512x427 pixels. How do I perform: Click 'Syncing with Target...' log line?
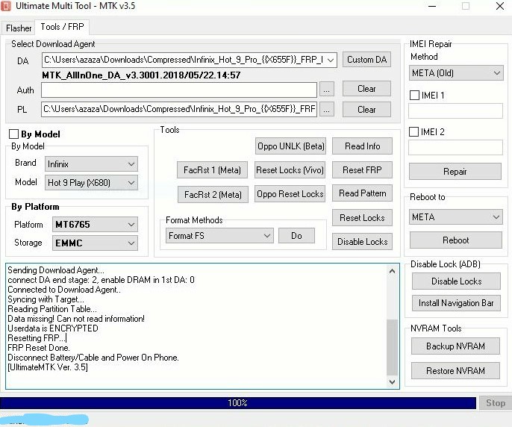[x=46, y=299]
